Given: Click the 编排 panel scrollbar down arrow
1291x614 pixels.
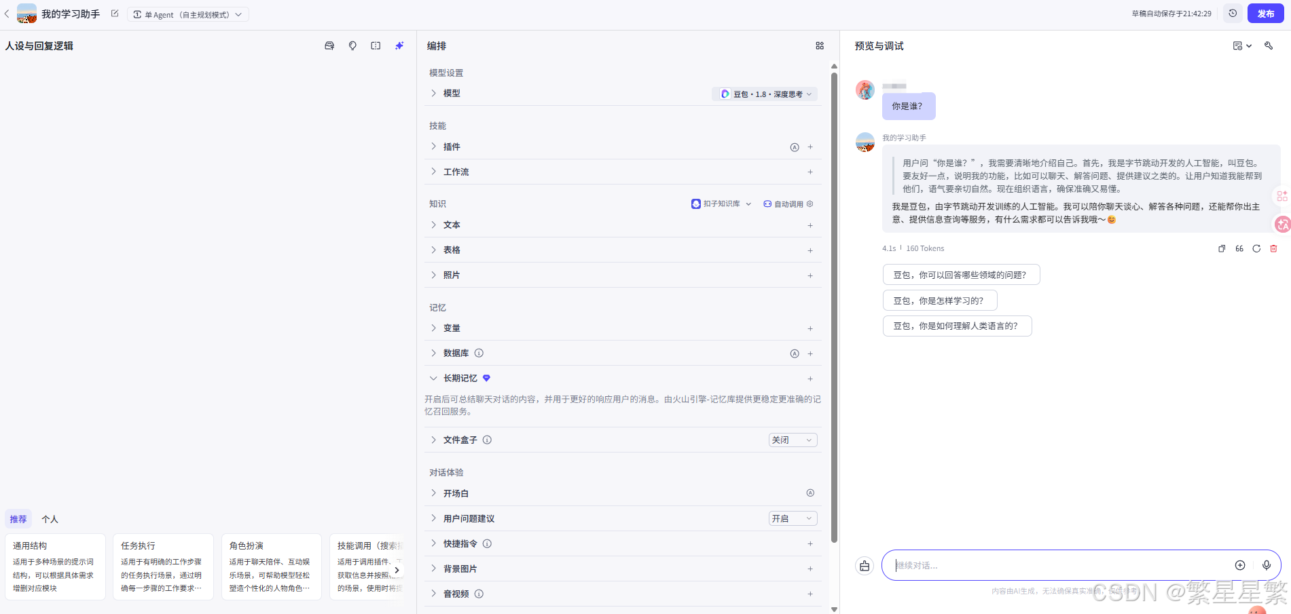Looking at the screenshot, I should coord(834,609).
